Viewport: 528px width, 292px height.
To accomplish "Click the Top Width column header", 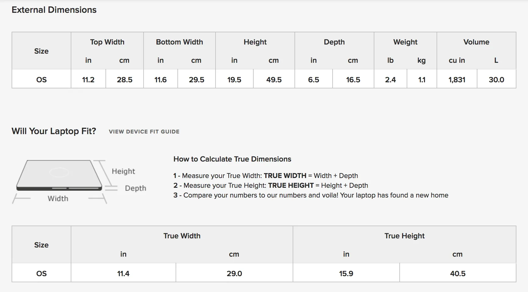I will point(107,42).
